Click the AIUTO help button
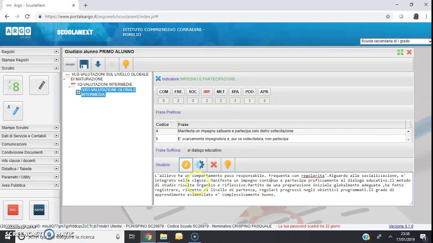Screen dimensions: 433x243 pos(39,210)
